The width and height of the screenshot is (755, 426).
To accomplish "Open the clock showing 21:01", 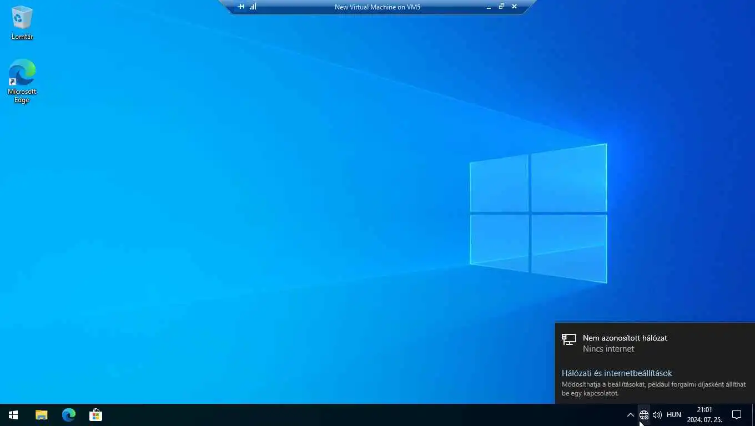I will [x=704, y=415].
